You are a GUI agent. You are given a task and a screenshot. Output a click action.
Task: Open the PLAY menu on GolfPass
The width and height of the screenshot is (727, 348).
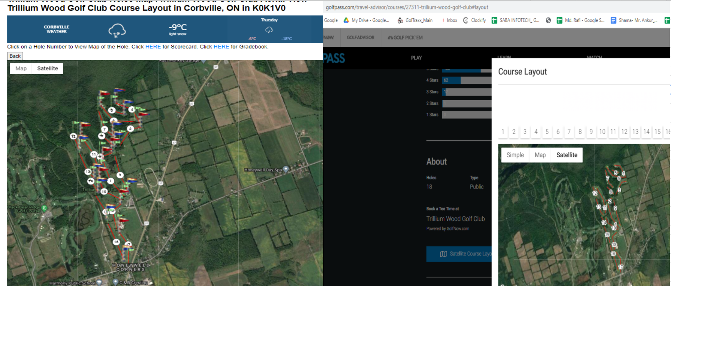tap(417, 58)
